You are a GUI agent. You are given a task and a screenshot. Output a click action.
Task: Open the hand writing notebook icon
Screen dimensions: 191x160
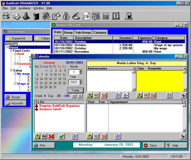click(56, 16)
